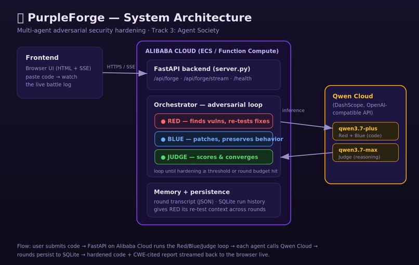Click the Judge (reasoning) label
The image size is (419, 265).
(359, 157)
